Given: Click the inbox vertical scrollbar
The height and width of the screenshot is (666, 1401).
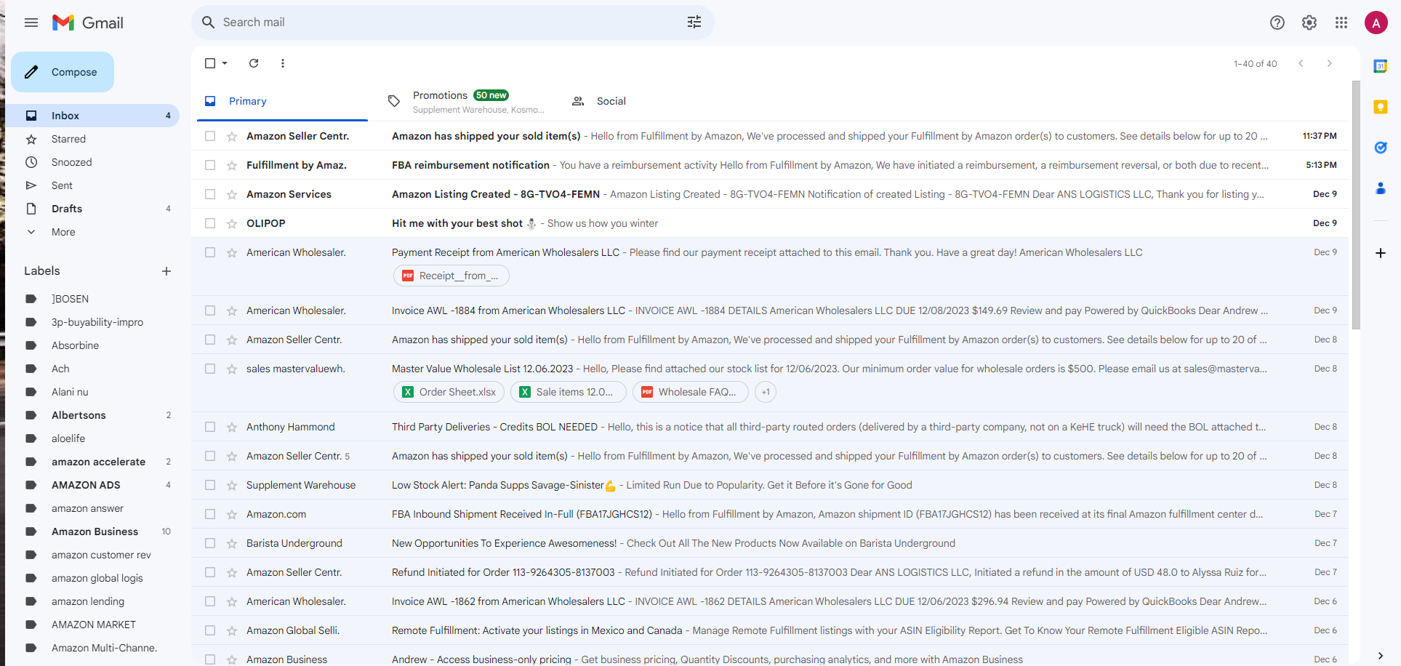Looking at the screenshot, I should pyautogui.click(x=1356, y=205).
